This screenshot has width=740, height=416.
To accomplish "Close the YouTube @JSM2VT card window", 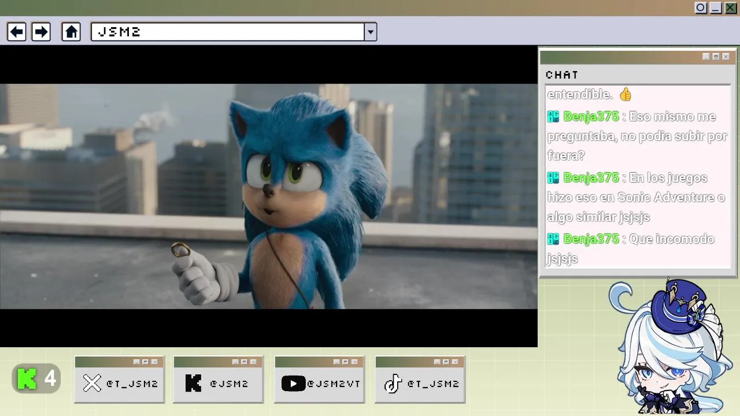I will pos(354,362).
